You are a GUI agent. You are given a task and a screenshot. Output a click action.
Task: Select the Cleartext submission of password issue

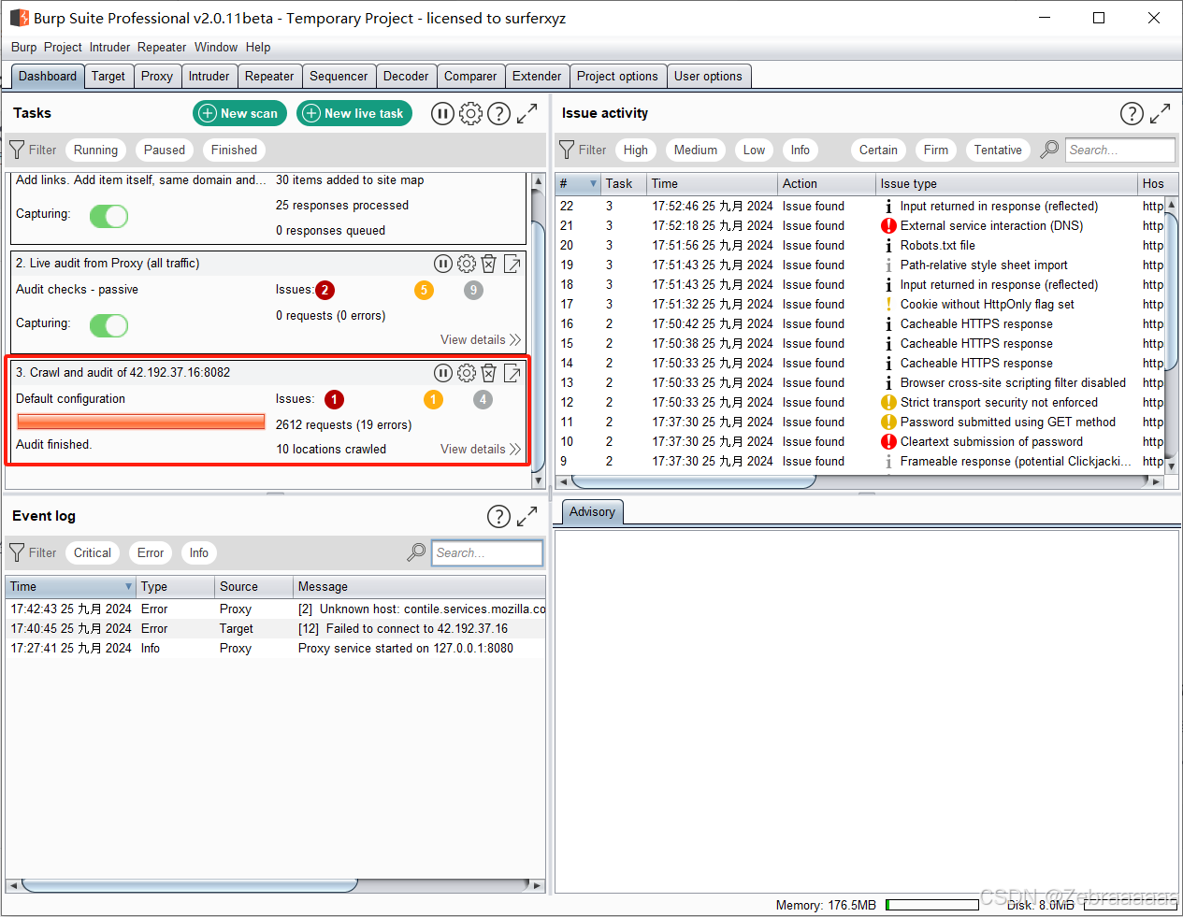point(991,441)
